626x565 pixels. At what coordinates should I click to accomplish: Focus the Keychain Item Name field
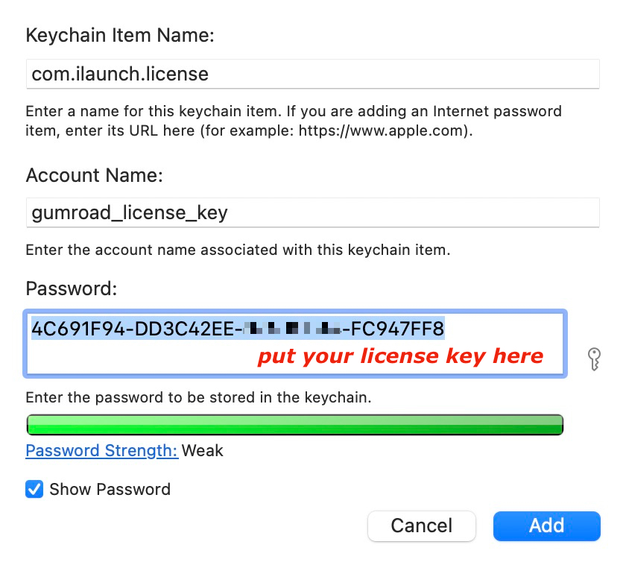pyautogui.click(x=312, y=74)
